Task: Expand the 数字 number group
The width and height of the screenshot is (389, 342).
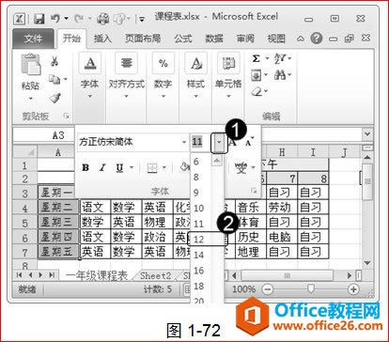Action: coord(163,76)
